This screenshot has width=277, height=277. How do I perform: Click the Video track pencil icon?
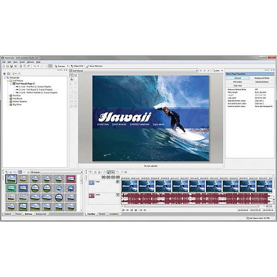pyautogui.click(x=91, y=183)
